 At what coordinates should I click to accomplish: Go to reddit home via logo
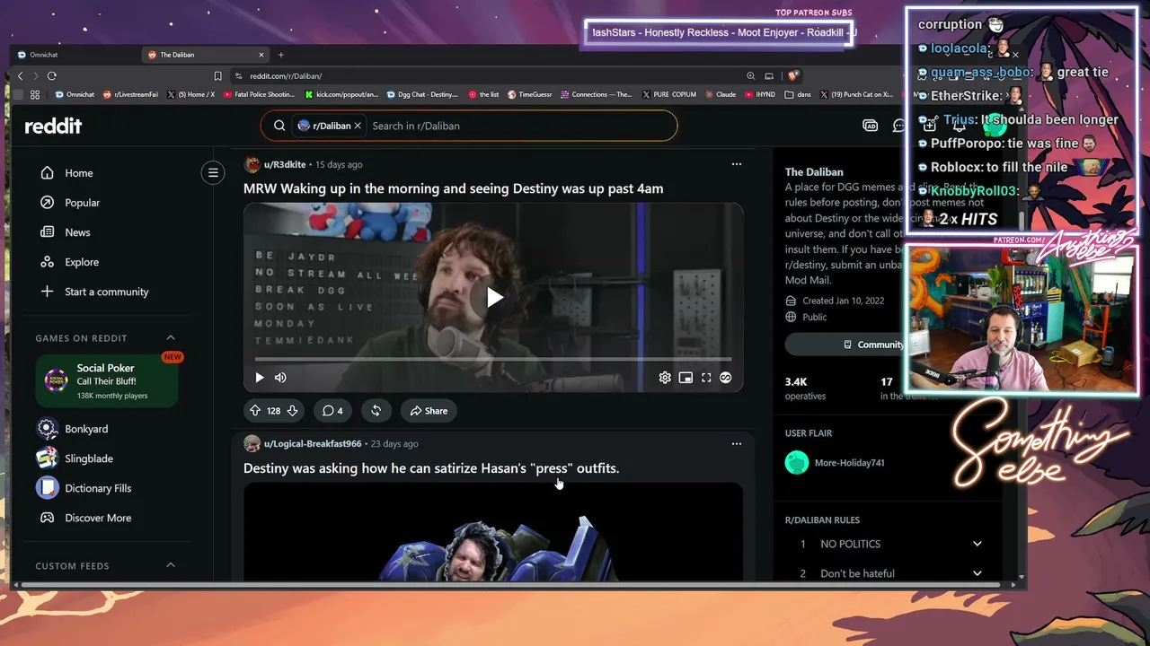point(53,126)
